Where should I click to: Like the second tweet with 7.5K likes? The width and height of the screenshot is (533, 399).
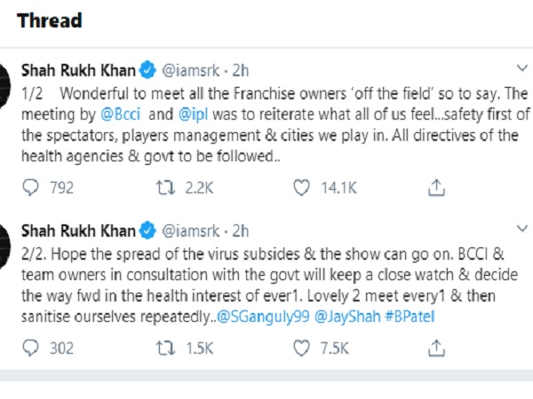[x=302, y=348]
